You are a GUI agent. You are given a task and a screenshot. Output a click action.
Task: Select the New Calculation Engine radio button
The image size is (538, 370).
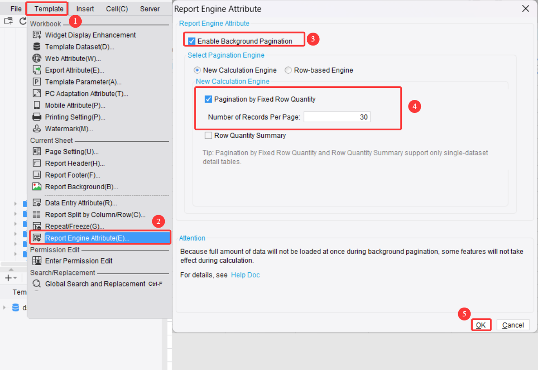tap(197, 70)
